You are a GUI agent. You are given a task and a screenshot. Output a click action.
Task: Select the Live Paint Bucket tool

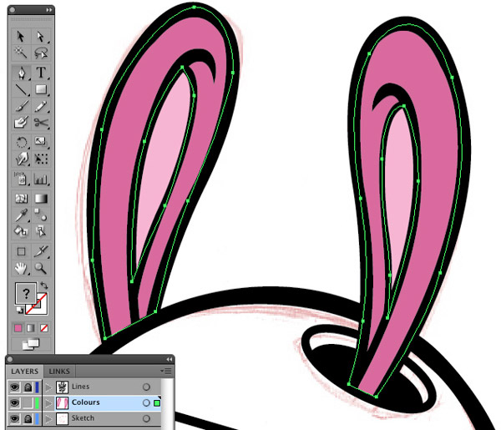tap(22, 231)
